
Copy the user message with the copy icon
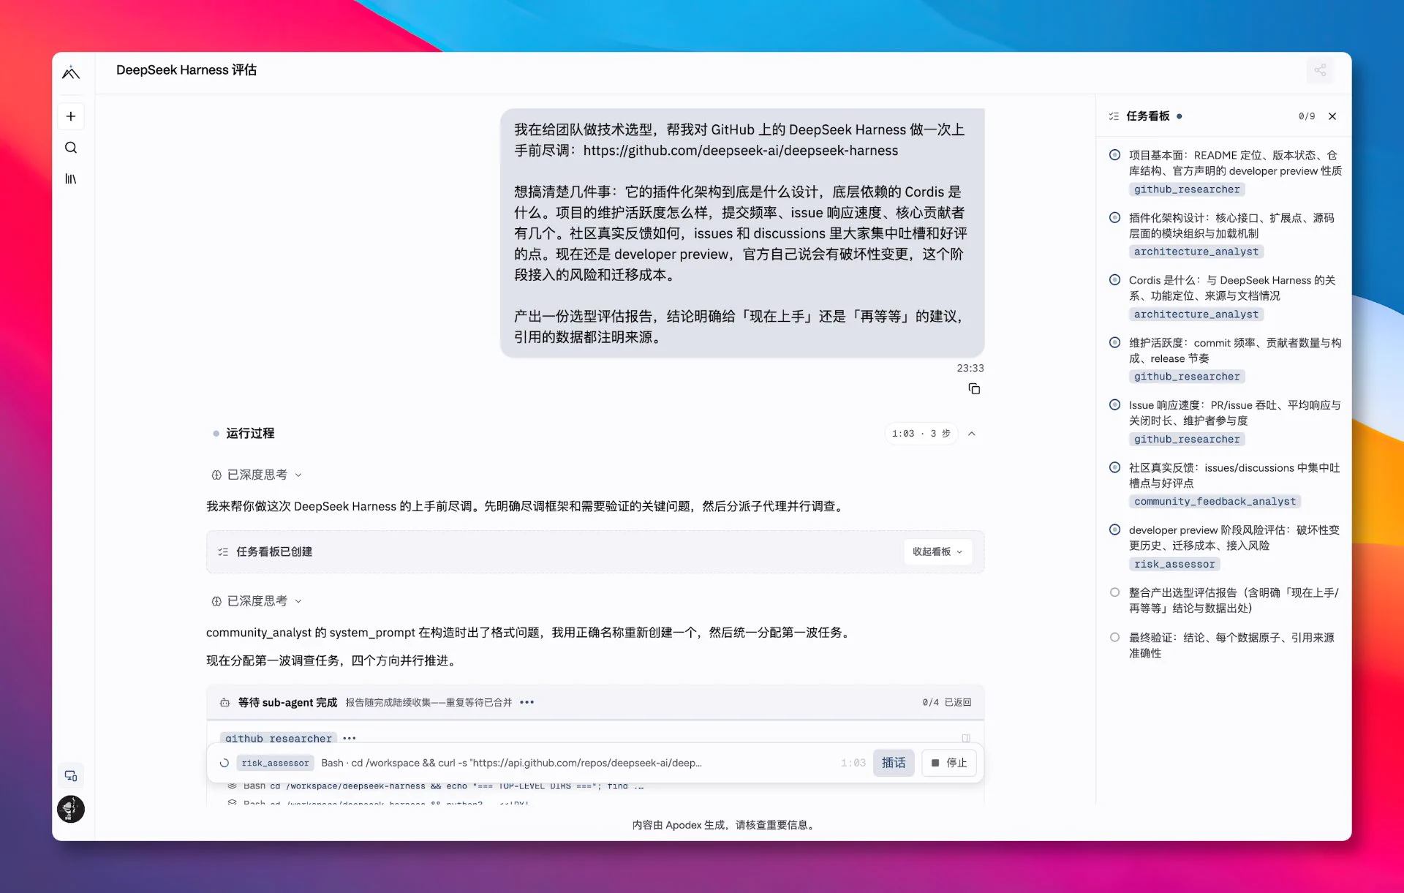[x=974, y=389]
